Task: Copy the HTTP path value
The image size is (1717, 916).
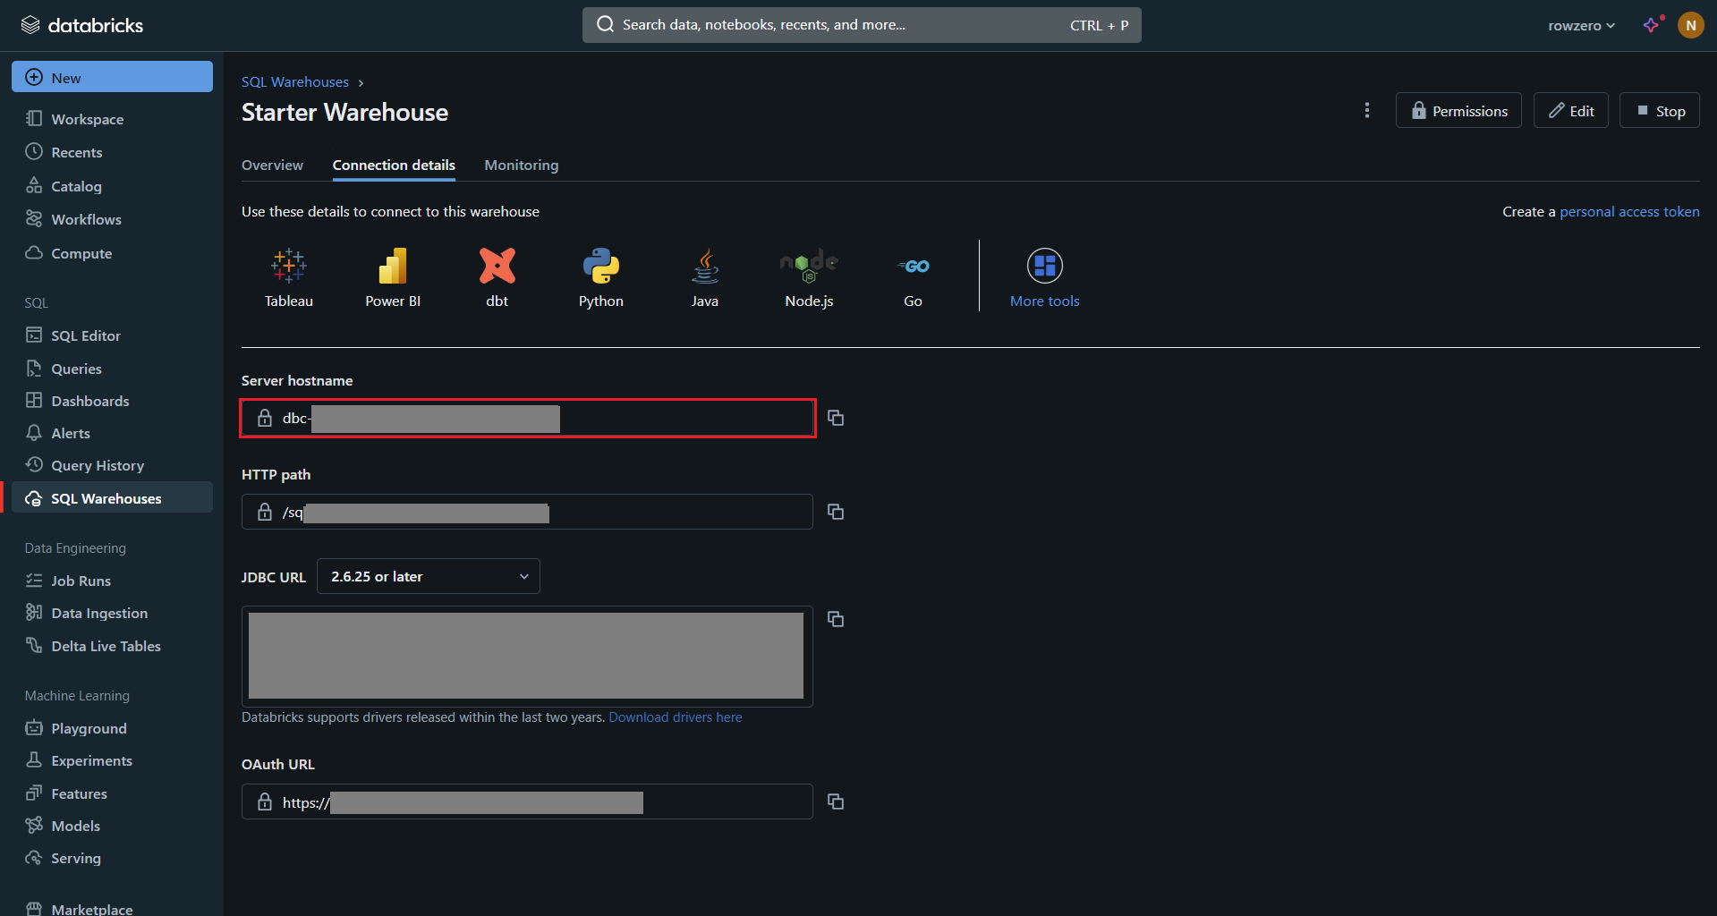Action: pos(835,512)
